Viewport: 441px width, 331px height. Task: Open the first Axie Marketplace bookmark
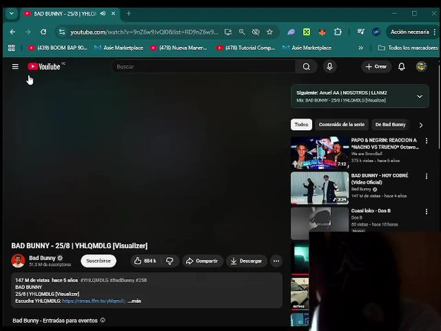119,48
